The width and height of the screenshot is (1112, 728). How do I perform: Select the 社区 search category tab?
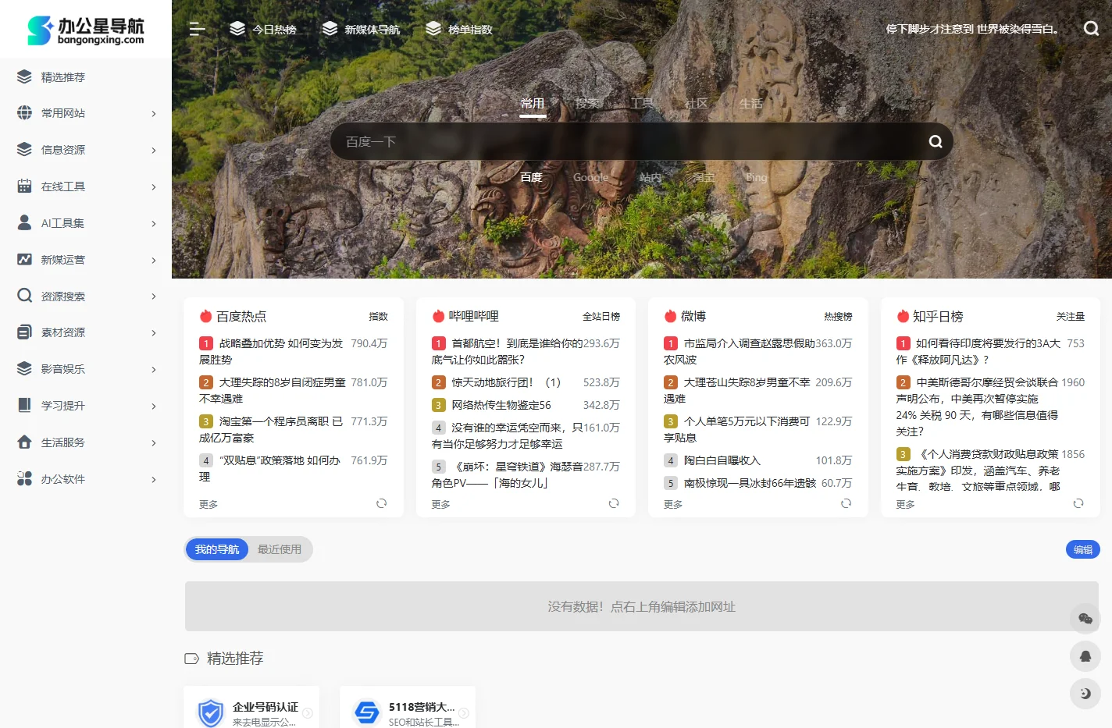tap(696, 103)
